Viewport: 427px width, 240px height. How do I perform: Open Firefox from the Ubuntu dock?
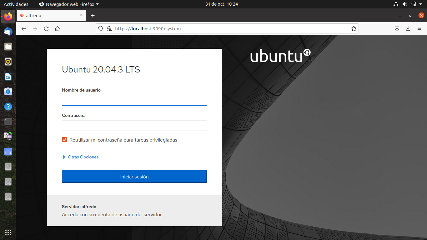(8, 16)
